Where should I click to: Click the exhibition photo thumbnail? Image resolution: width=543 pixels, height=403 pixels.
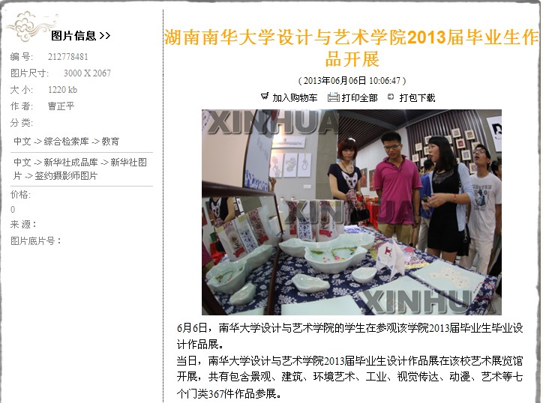tap(352, 212)
